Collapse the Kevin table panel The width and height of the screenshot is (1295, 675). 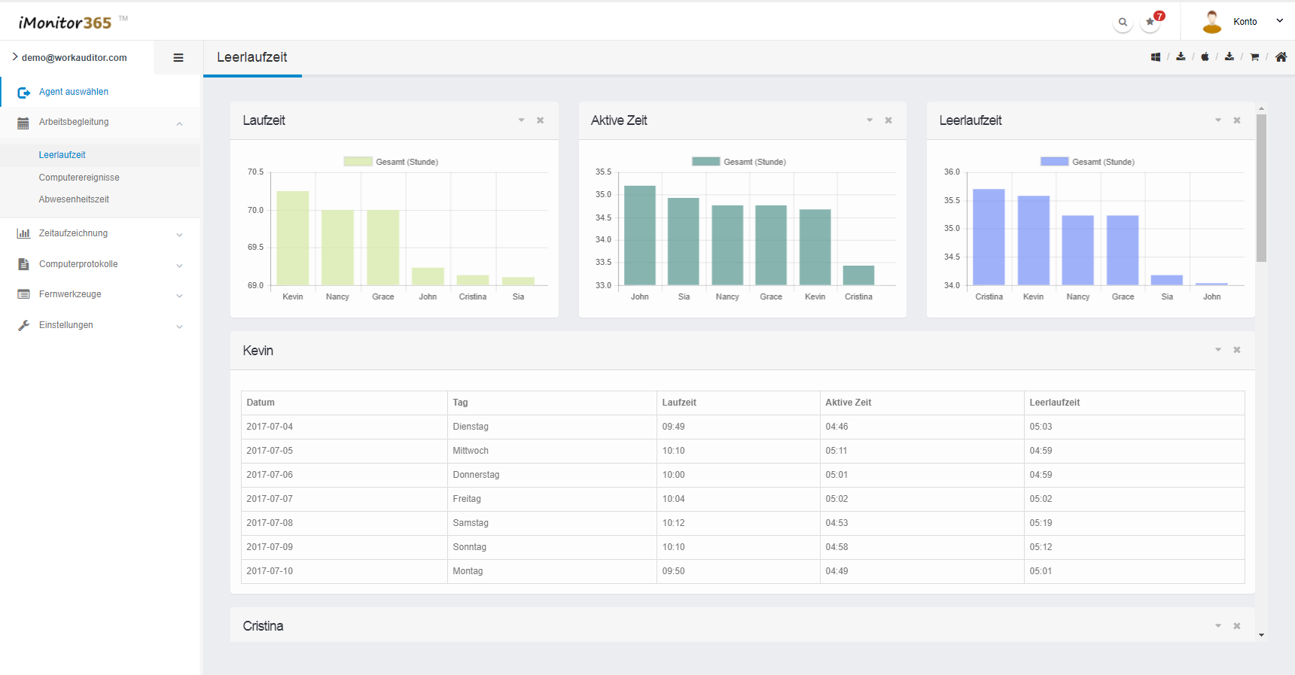(x=1217, y=350)
